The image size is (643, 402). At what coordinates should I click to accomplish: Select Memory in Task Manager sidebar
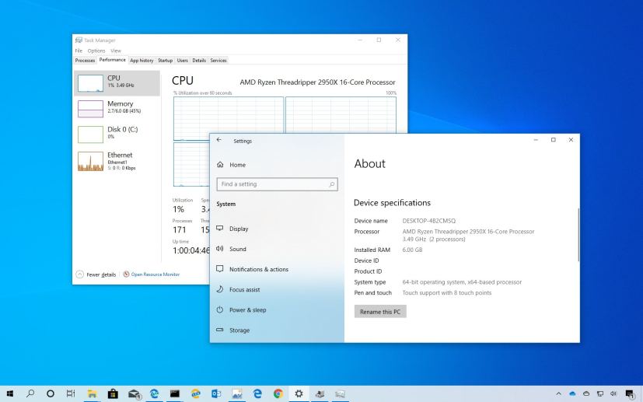(x=117, y=108)
